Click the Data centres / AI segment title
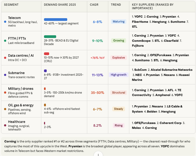Screen dimensions: 196x156 (x=21, y=56)
